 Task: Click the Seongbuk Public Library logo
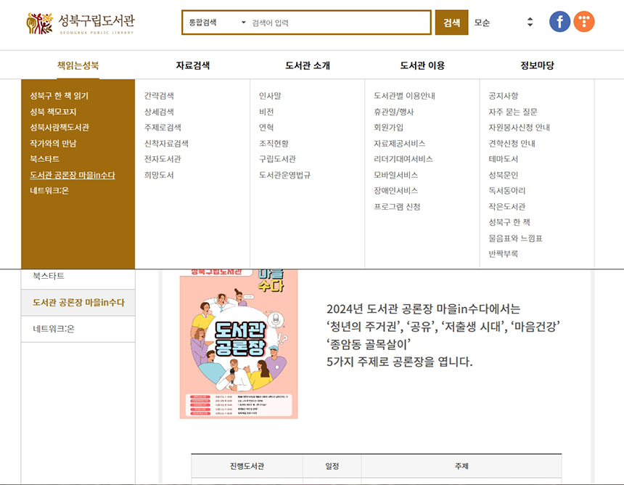pos(80,23)
